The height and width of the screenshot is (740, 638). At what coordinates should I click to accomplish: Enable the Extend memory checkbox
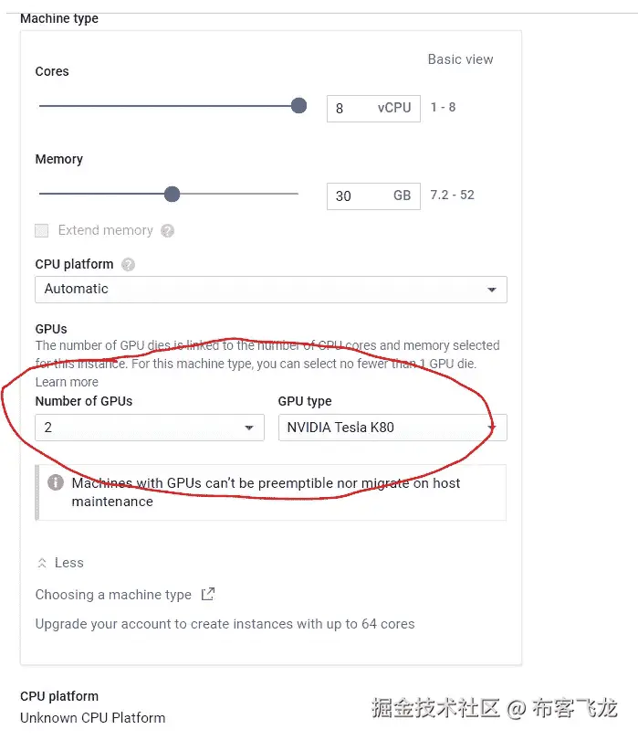tap(42, 231)
